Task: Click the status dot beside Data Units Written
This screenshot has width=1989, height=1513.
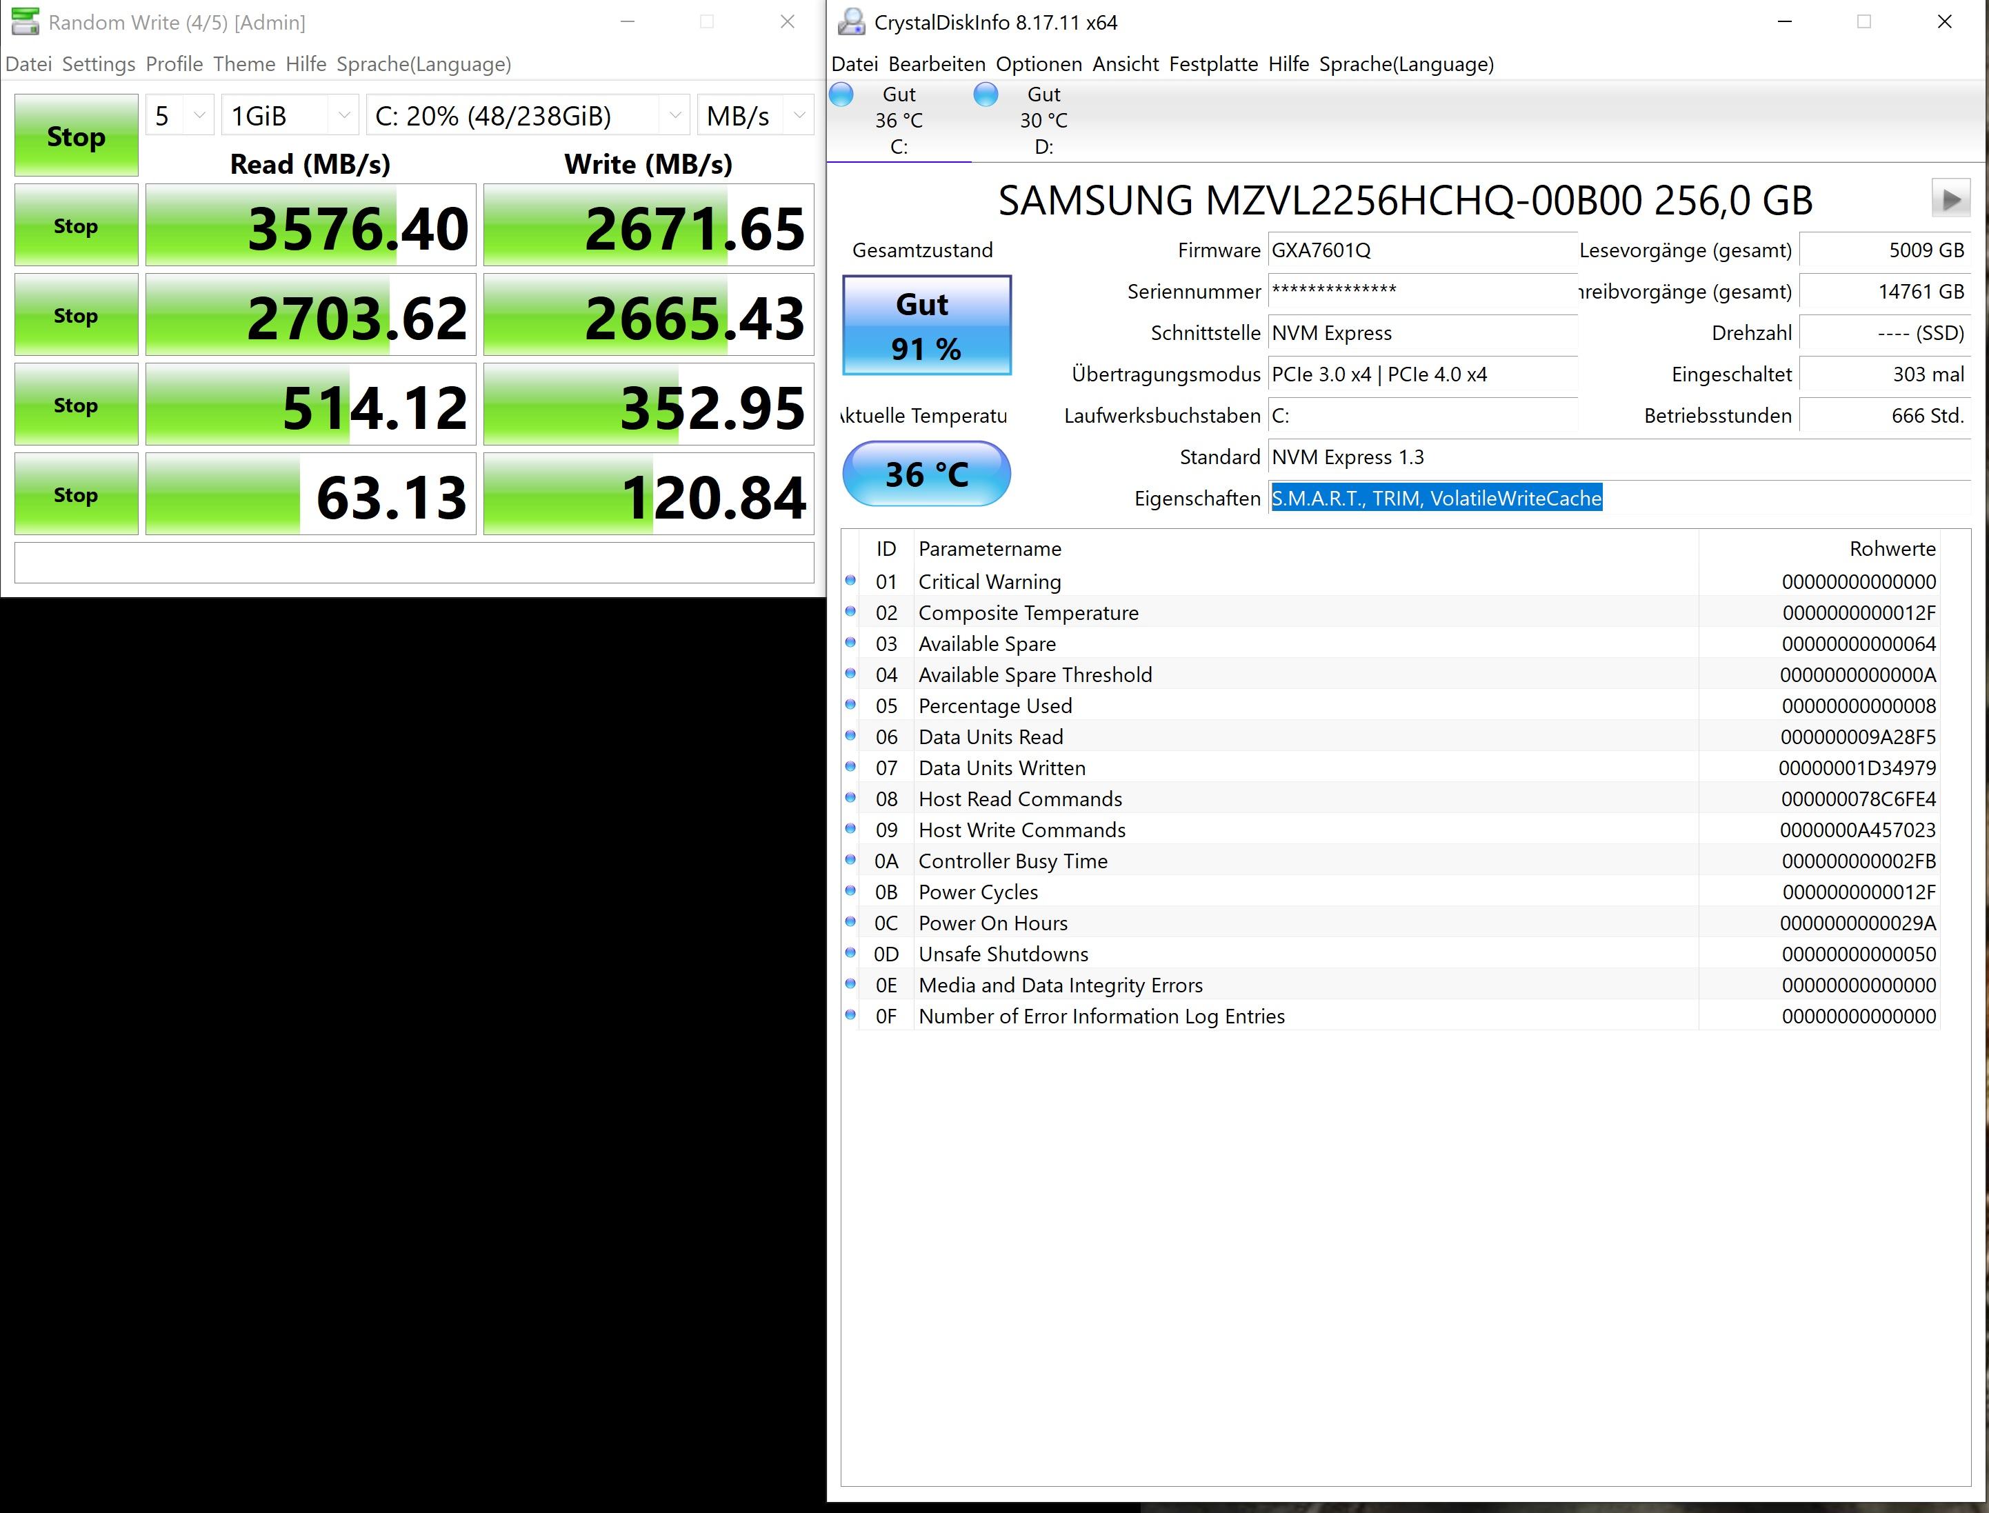Action: click(x=851, y=768)
